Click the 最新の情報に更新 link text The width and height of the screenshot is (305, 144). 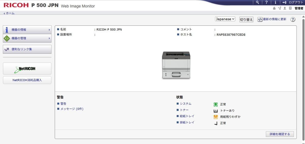coord(274,19)
